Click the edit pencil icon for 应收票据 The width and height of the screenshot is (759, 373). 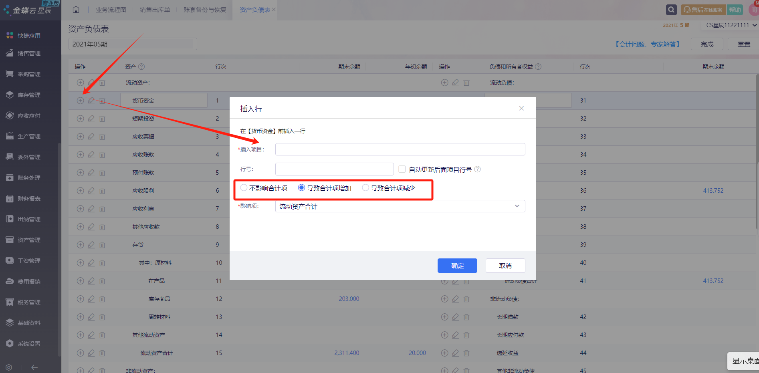[x=91, y=137]
